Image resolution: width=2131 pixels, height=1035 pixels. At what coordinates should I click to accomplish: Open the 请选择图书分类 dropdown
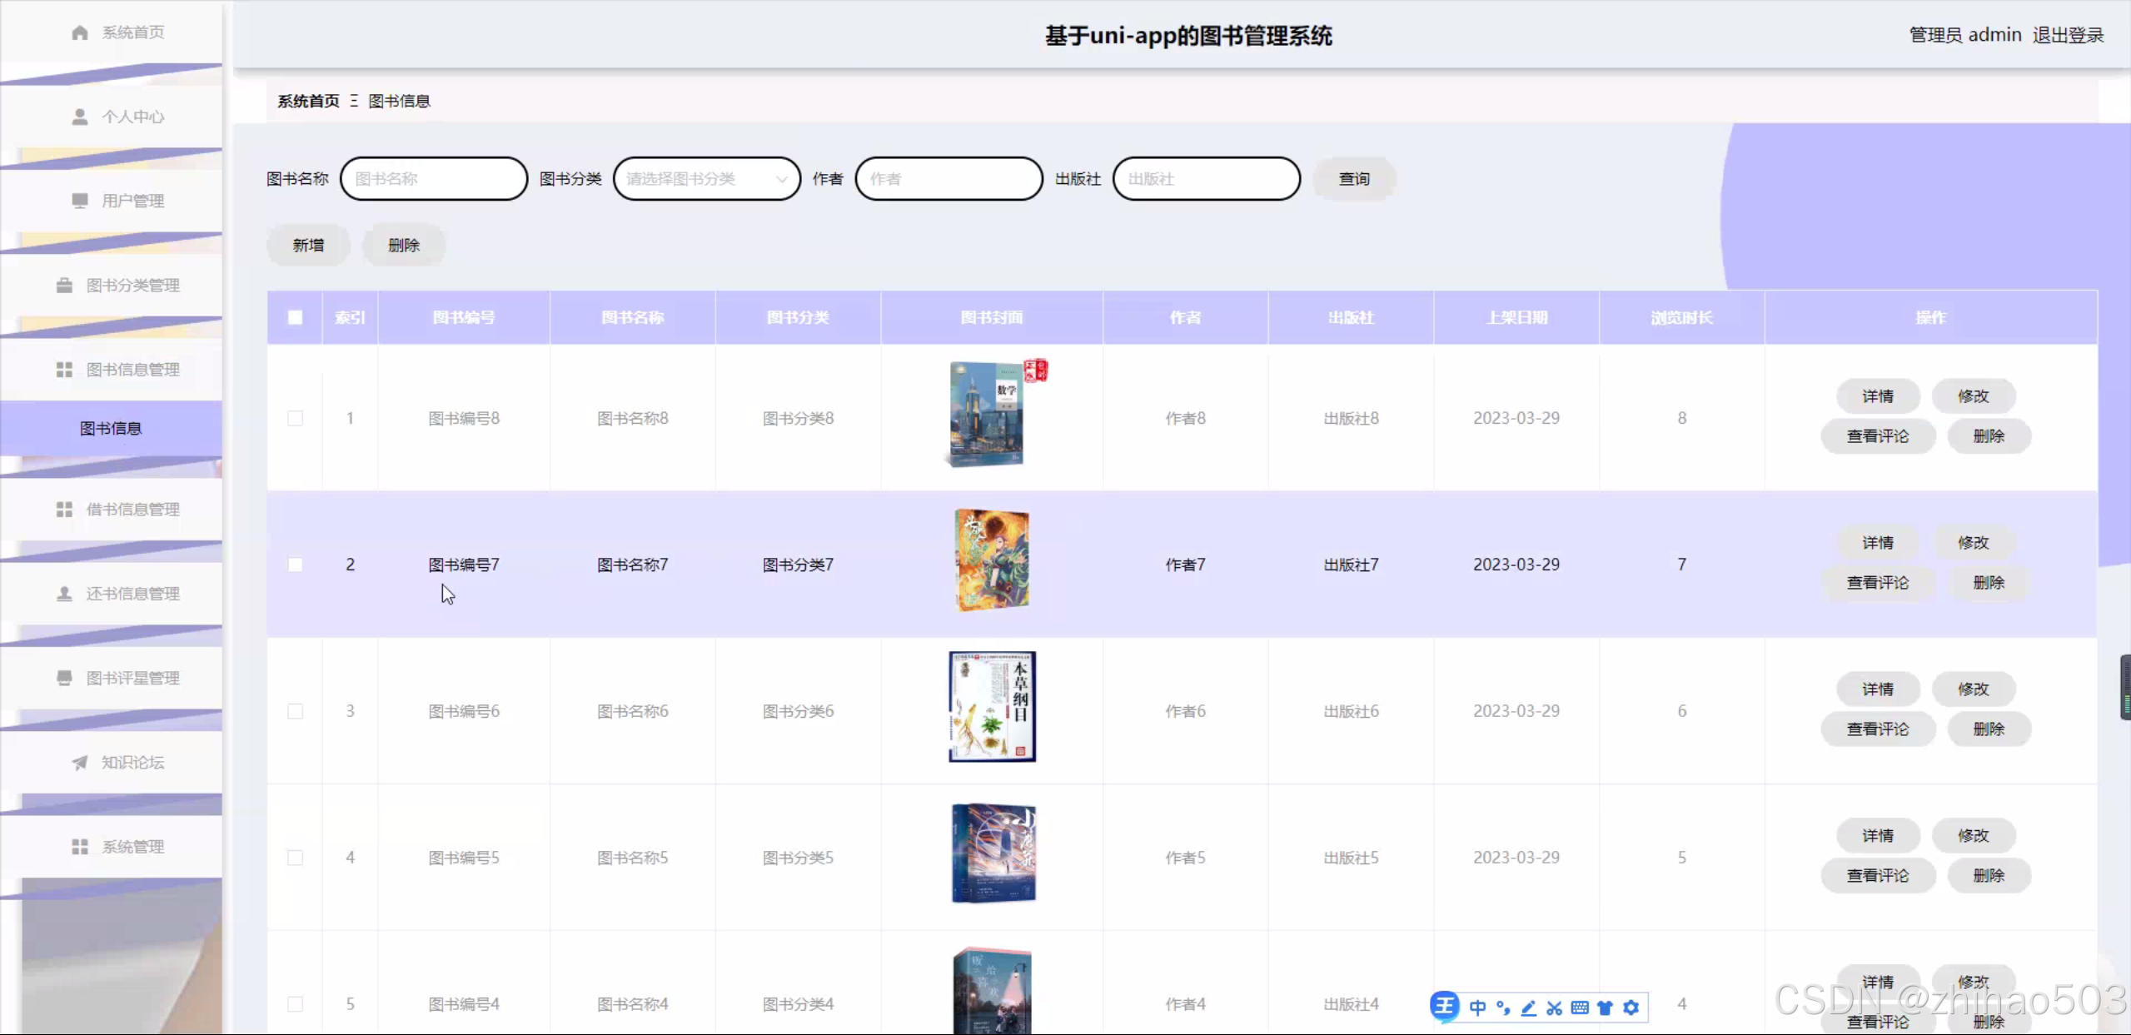[706, 178]
